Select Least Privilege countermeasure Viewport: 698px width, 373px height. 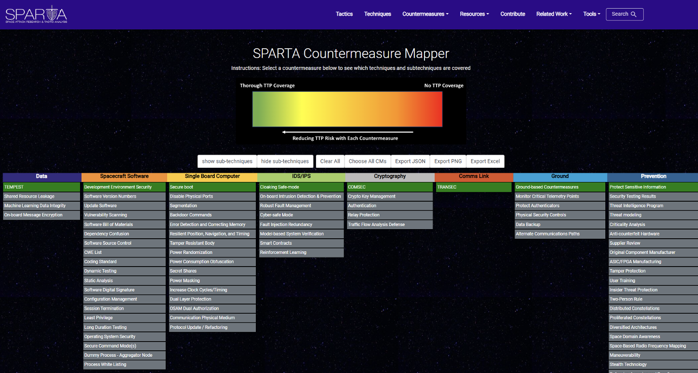coord(125,318)
